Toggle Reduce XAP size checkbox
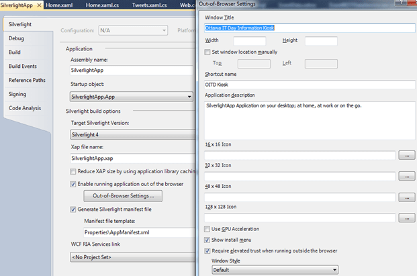 (x=74, y=171)
